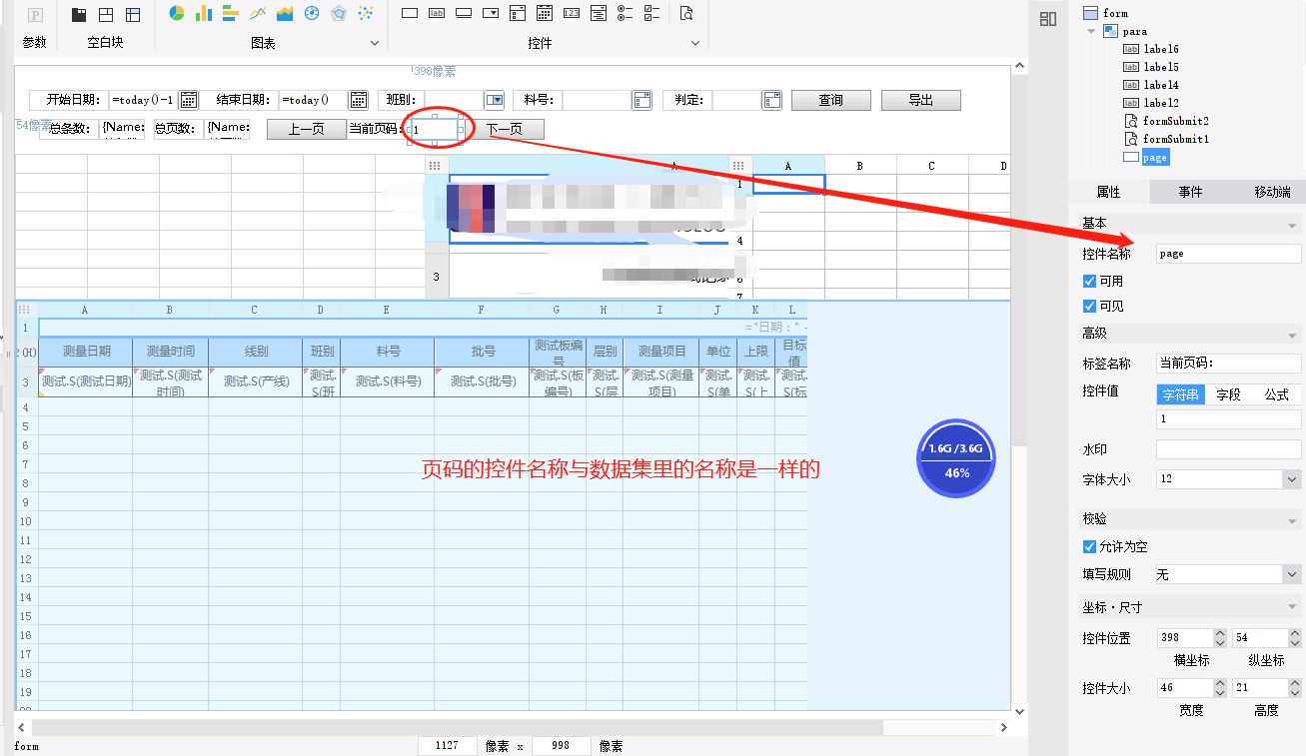Click the 查询 button
This screenshot has width=1306, height=756.
click(x=831, y=100)
